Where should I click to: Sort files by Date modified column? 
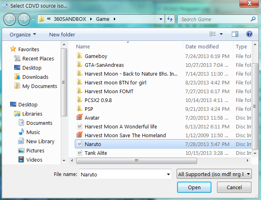[202, 47]
